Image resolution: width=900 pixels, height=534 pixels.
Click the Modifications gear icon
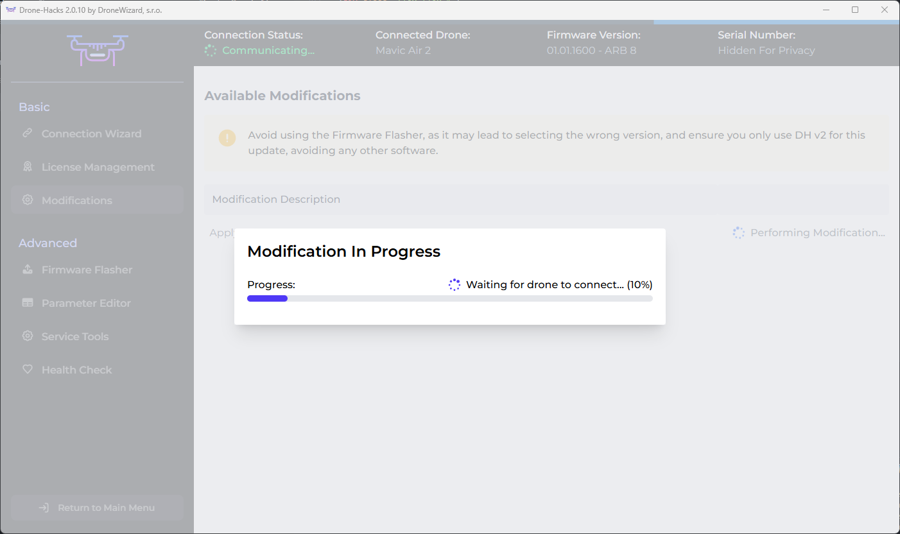pos(27,200)
